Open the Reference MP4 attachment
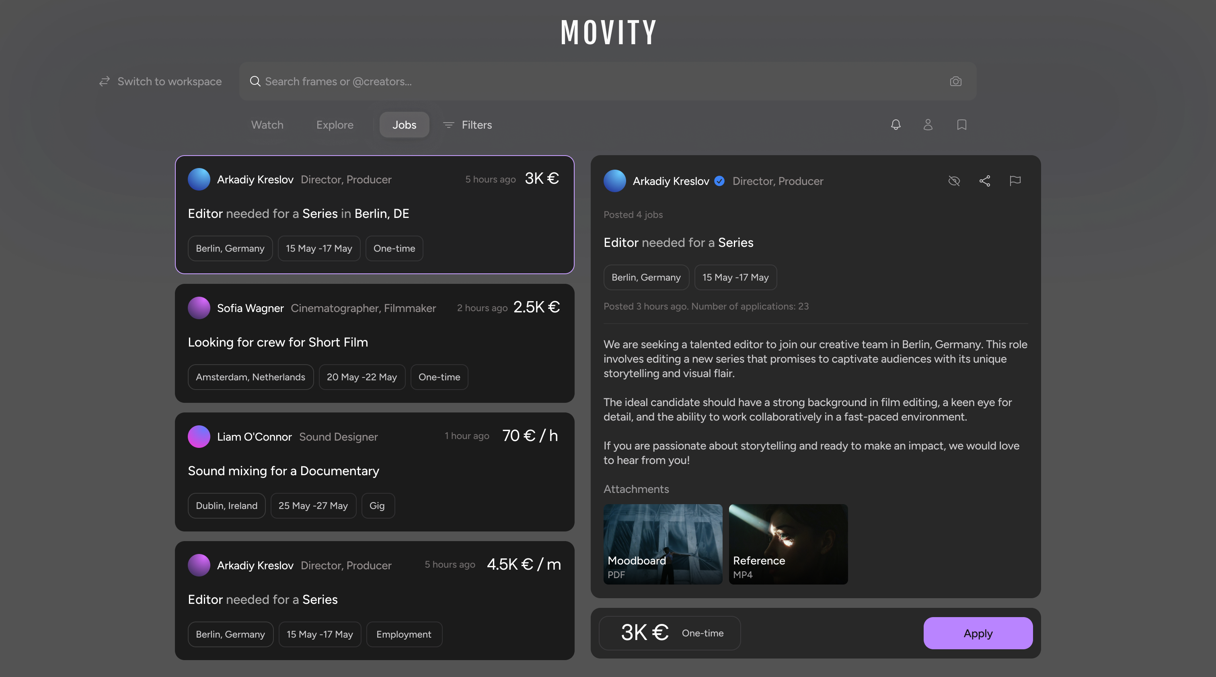Screen dimensions: 1216x677 pos(788,544)
